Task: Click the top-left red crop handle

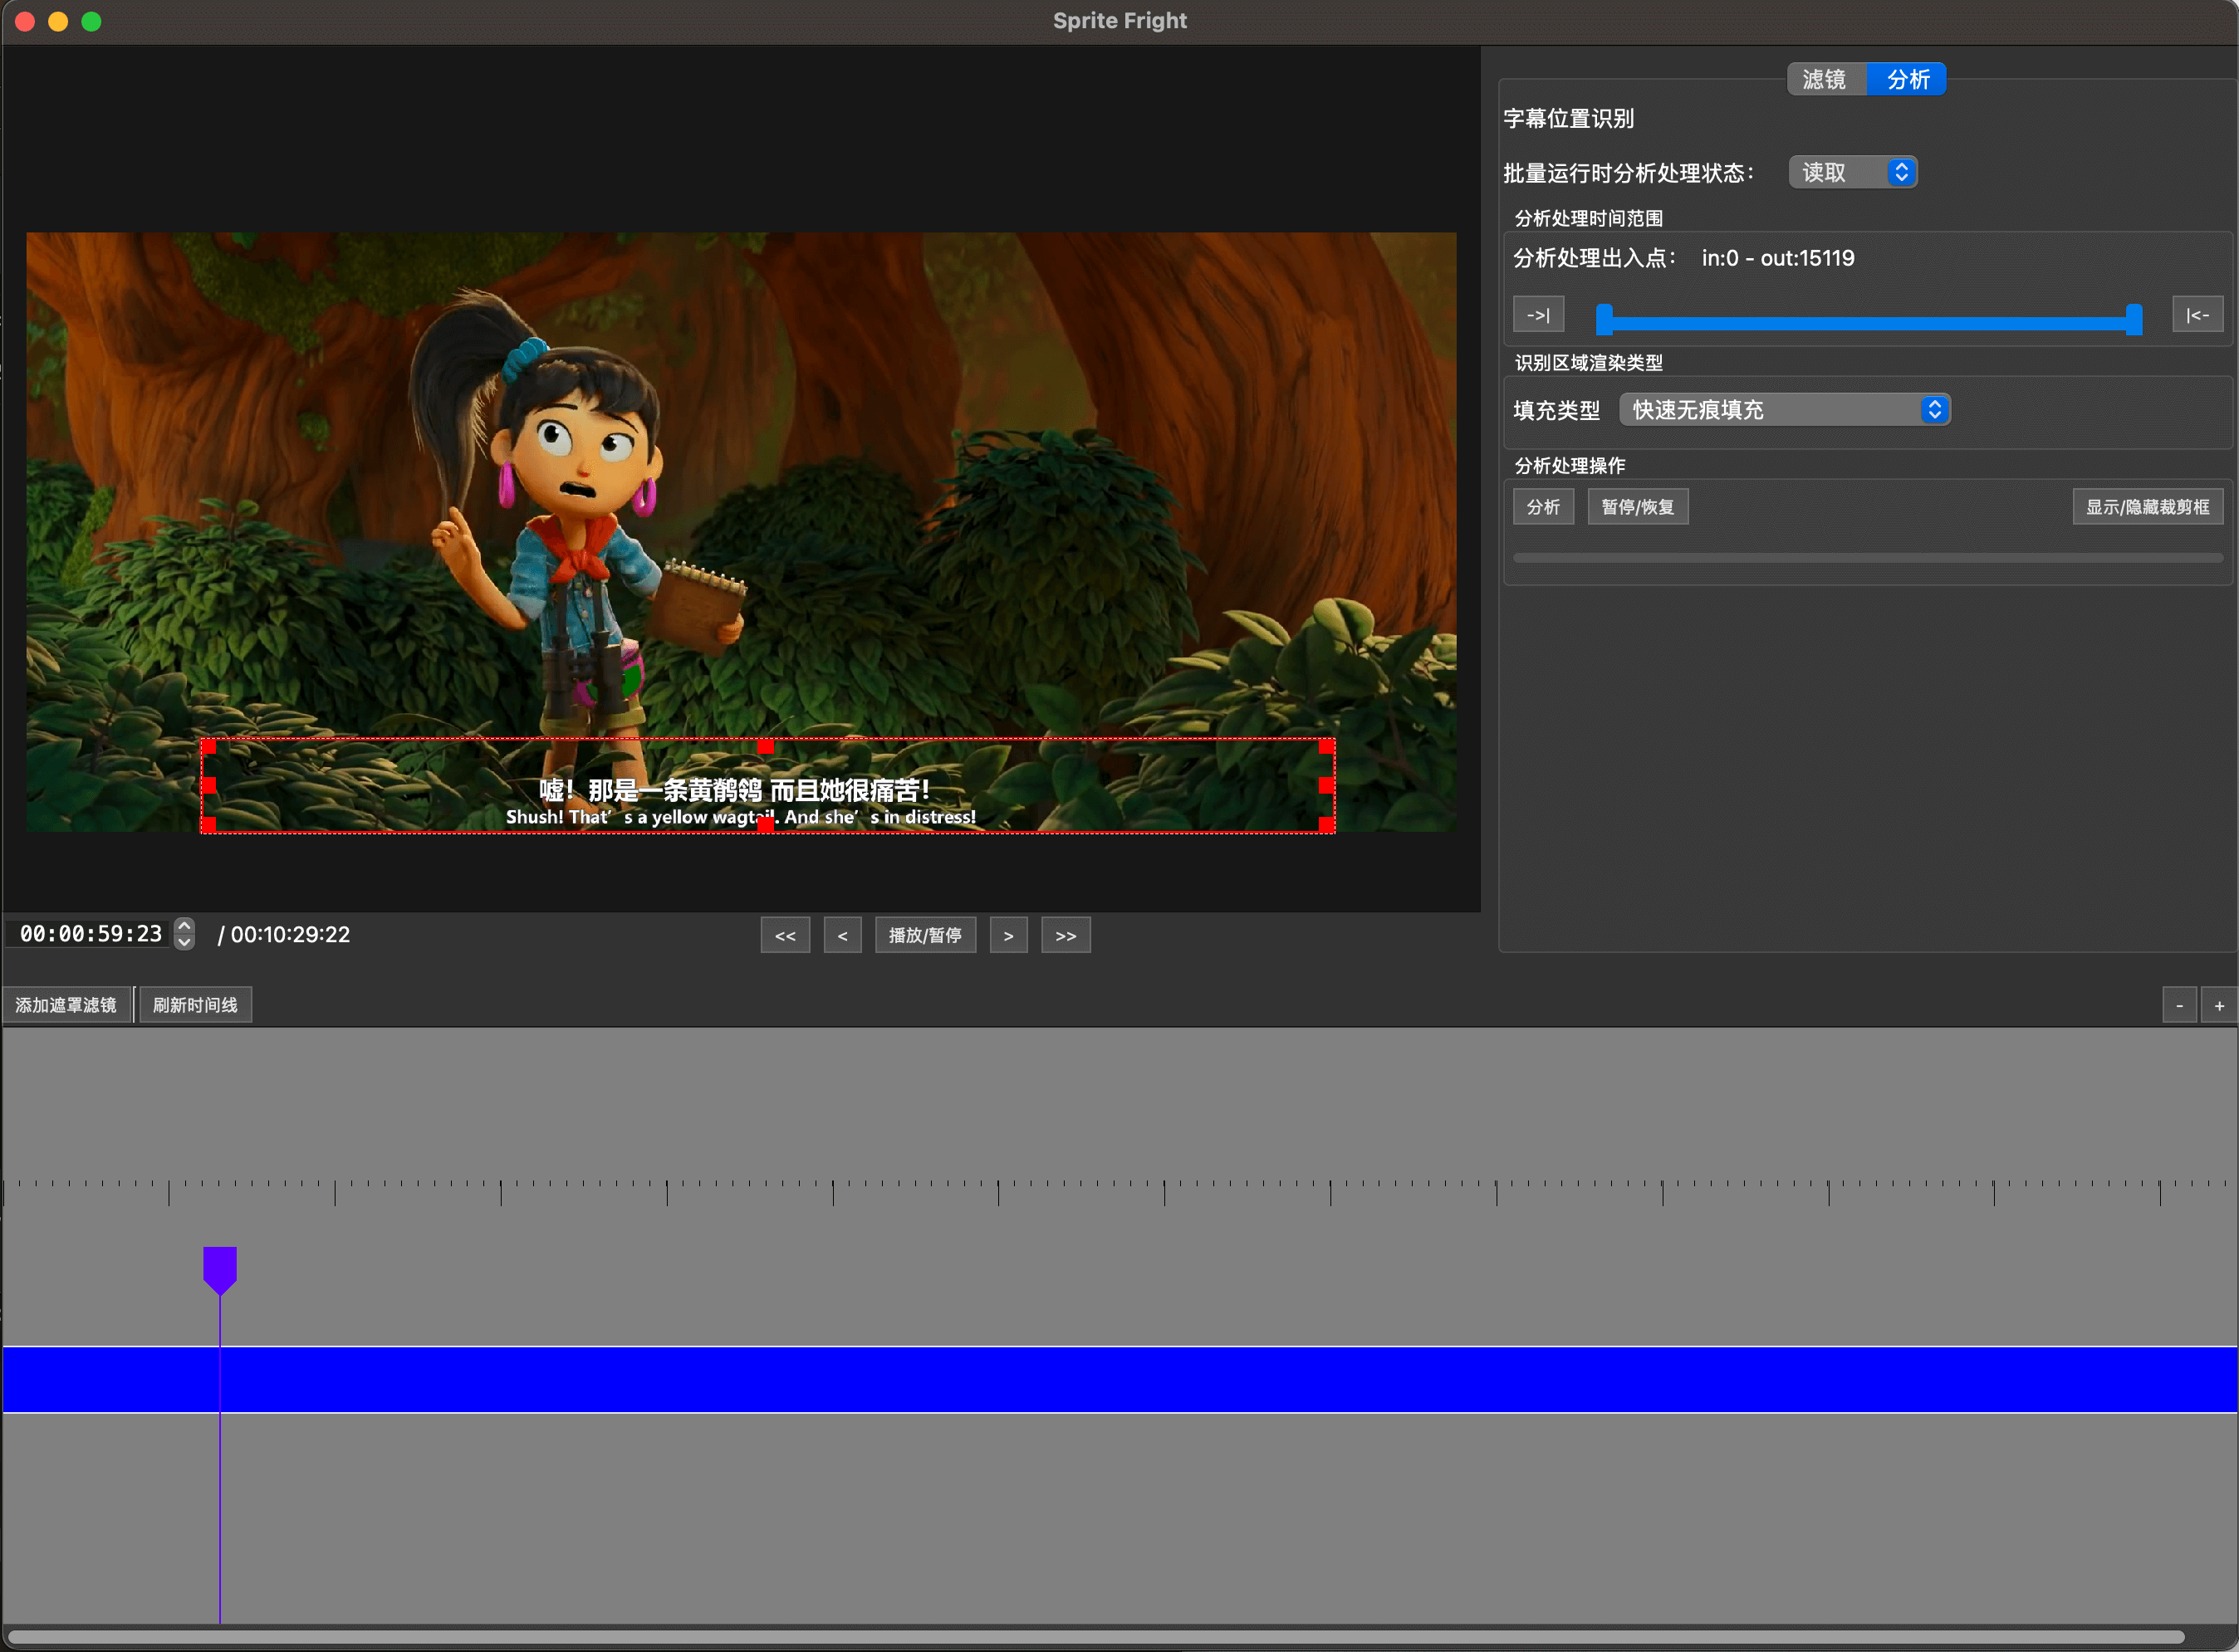Action: point(209,746)
